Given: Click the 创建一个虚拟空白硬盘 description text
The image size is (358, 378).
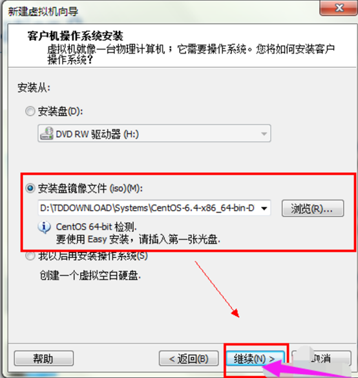Looking at the screenshot, I should tap(90, 275).
